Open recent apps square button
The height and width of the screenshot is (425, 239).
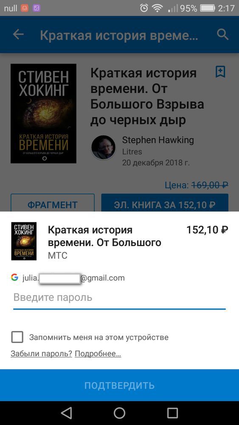(x=172, y=413)
